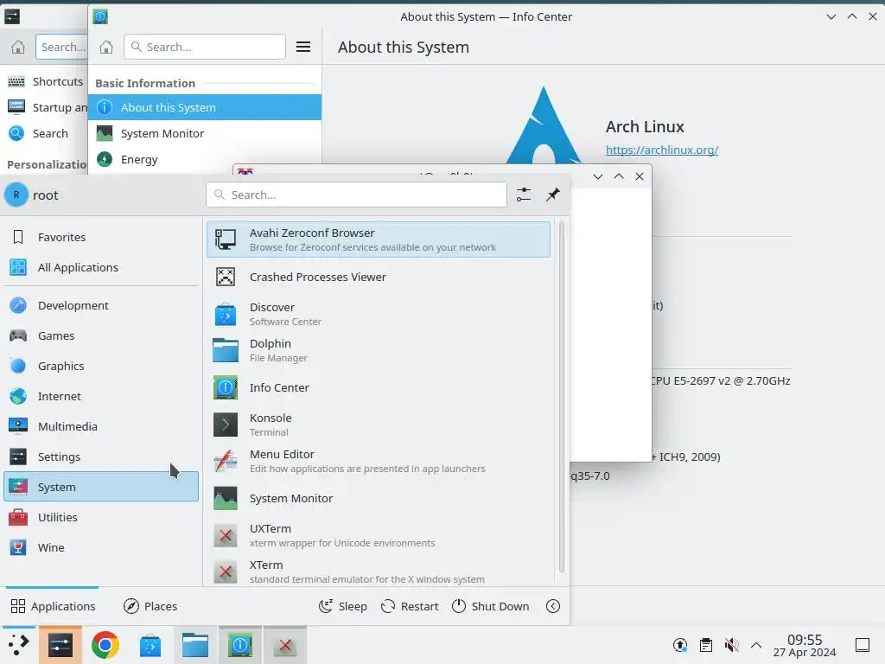Open Avahi Zeroconf Browser from app list
885x664 pixels.
pyautogui.click(x=379, y=239)
